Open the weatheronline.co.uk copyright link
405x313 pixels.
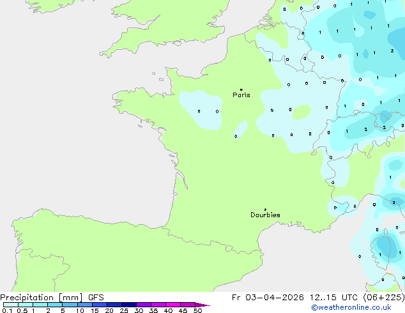pyautogui.click(x=351, y=307)
